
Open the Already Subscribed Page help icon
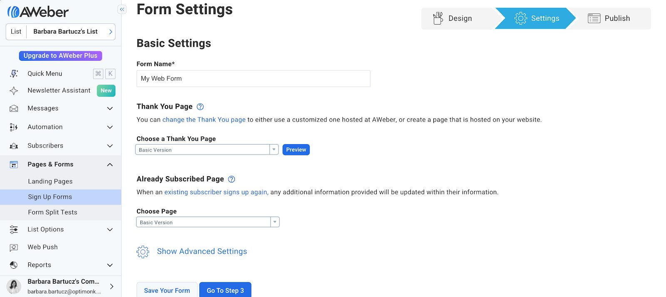pos(232,179)
